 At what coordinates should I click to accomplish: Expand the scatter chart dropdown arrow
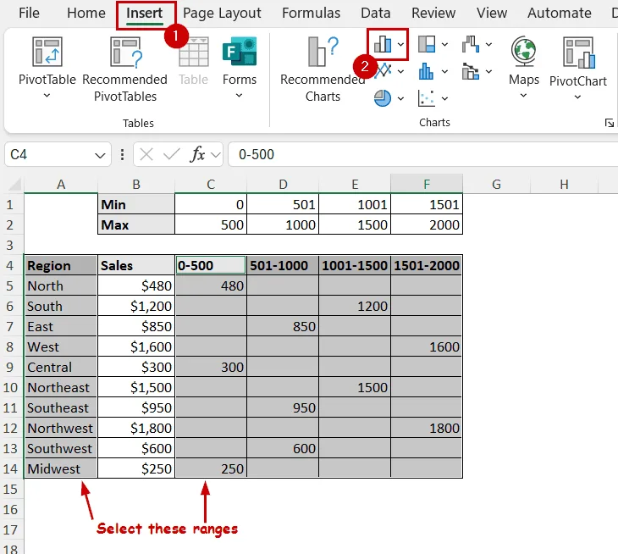[x=444, y=98]
